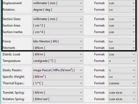Expand the Rotation Spring kNm/rad dropdown
This screenshot has height=104, width=139.
(58, 99)
